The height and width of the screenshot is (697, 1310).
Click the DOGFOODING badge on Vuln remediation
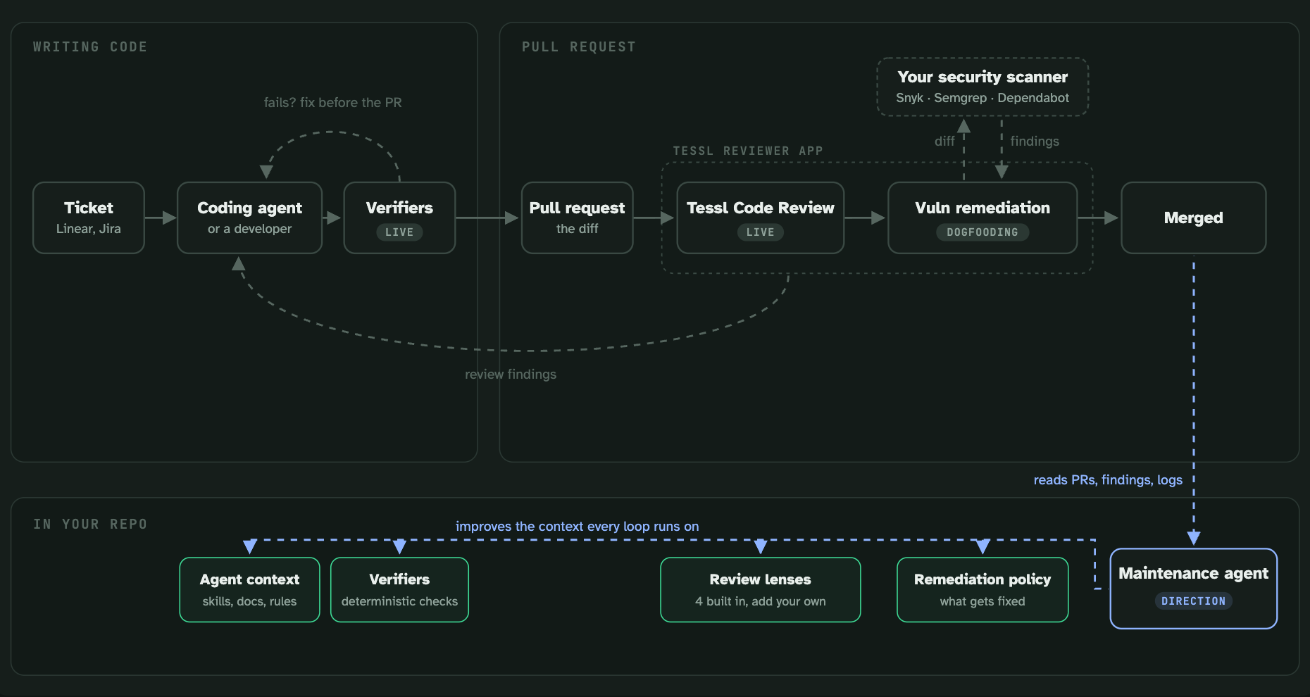click(982, 232)
